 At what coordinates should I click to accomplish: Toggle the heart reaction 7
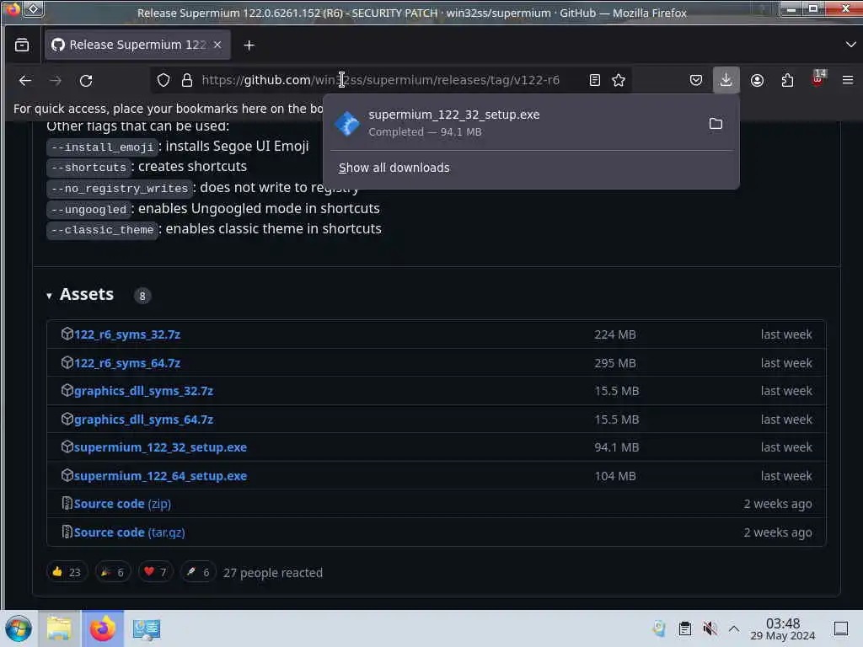[155, 572]
